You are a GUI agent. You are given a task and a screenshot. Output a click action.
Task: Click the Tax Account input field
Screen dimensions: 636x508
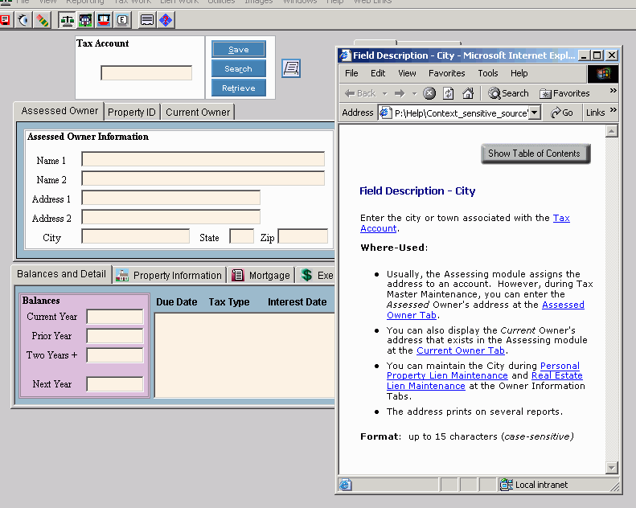coord(146,73)
